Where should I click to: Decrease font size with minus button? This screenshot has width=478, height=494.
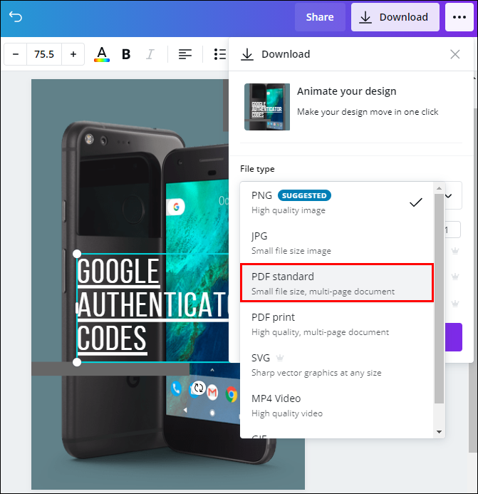(16, 54)
